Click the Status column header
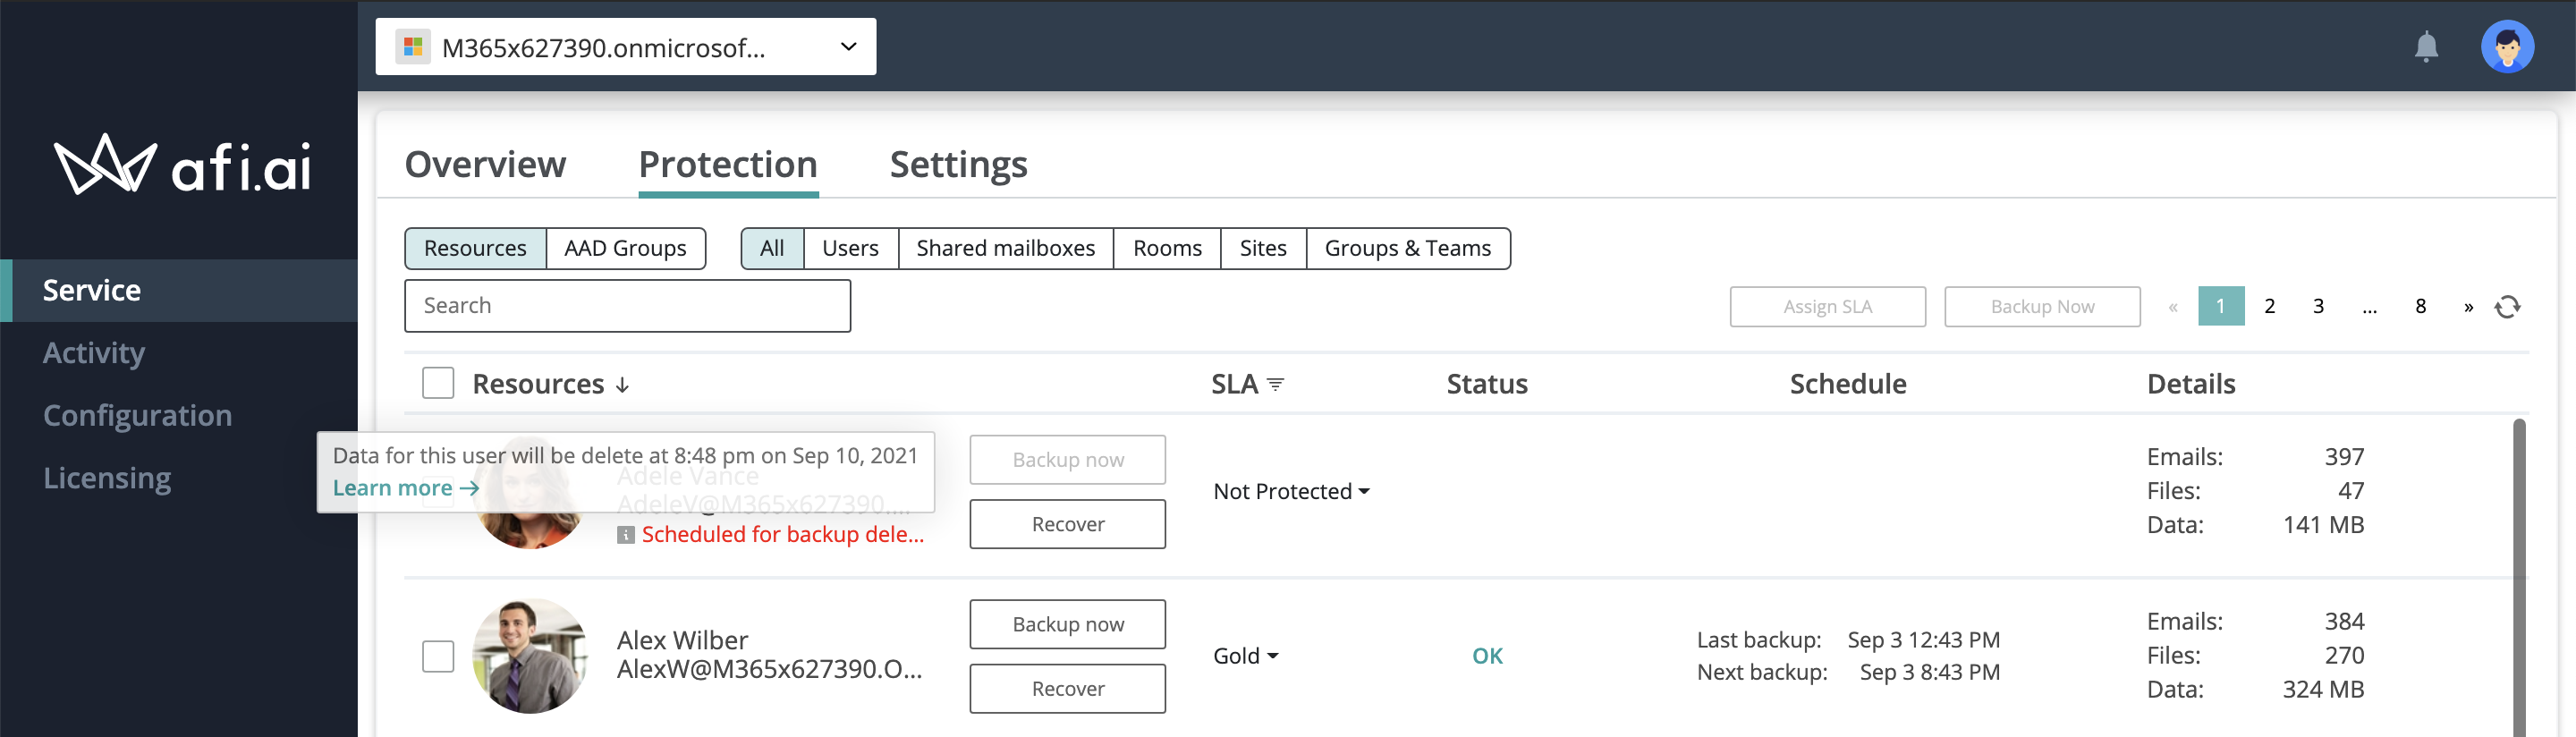2576x737 pixels. [x=1487, y=385]
